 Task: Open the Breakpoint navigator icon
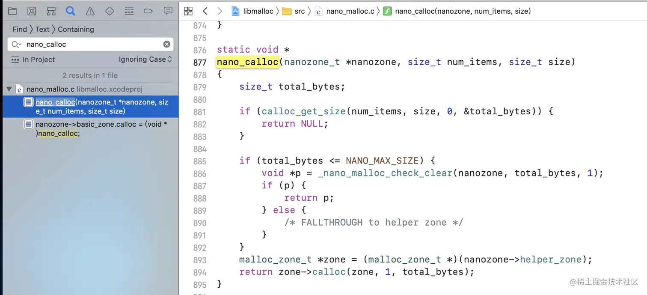pos(148,11)
